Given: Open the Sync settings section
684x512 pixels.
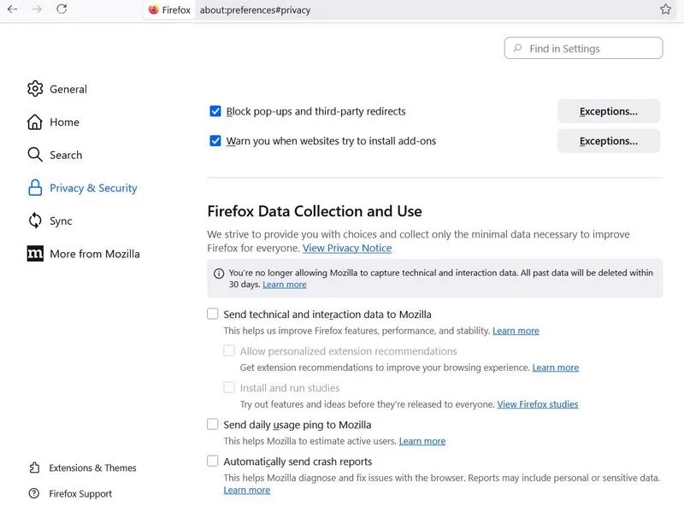Looking at the screenshot, I should click(x=61, y=221).
